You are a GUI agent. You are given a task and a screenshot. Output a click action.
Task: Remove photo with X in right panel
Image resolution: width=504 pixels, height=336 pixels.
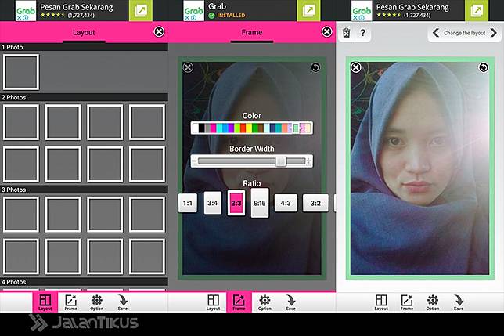(x=356, y=68)
